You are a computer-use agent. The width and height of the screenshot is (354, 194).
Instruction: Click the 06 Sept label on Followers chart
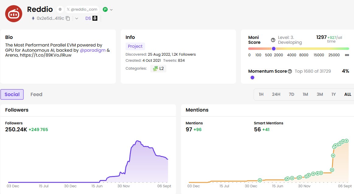tap(164, 186)
